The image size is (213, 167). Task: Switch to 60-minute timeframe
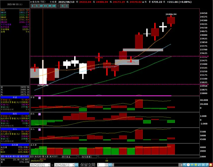(x=54, y=6)
